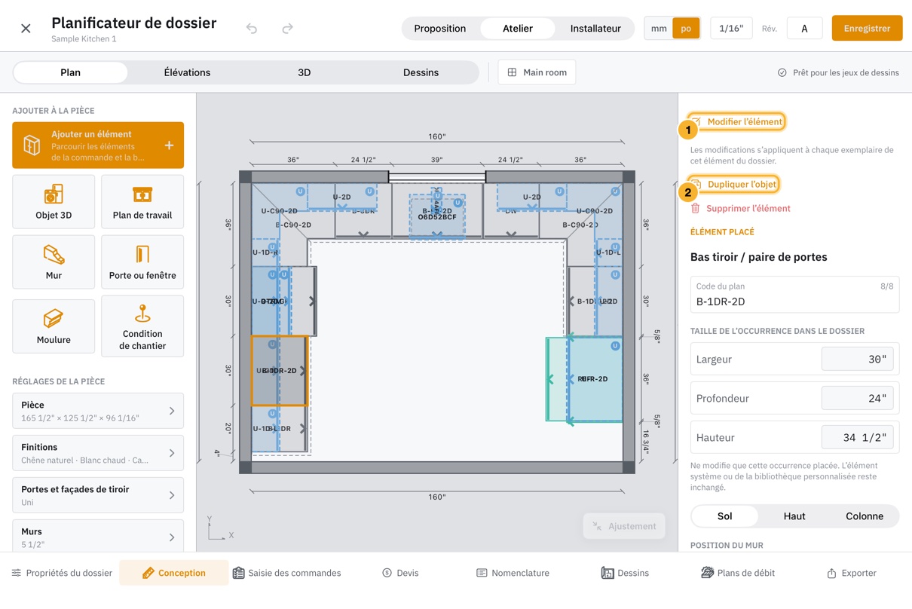Select the Plan tab
The width and height of the screenshot is (912, 609).
pyautogui.click(x=71, y=72)
